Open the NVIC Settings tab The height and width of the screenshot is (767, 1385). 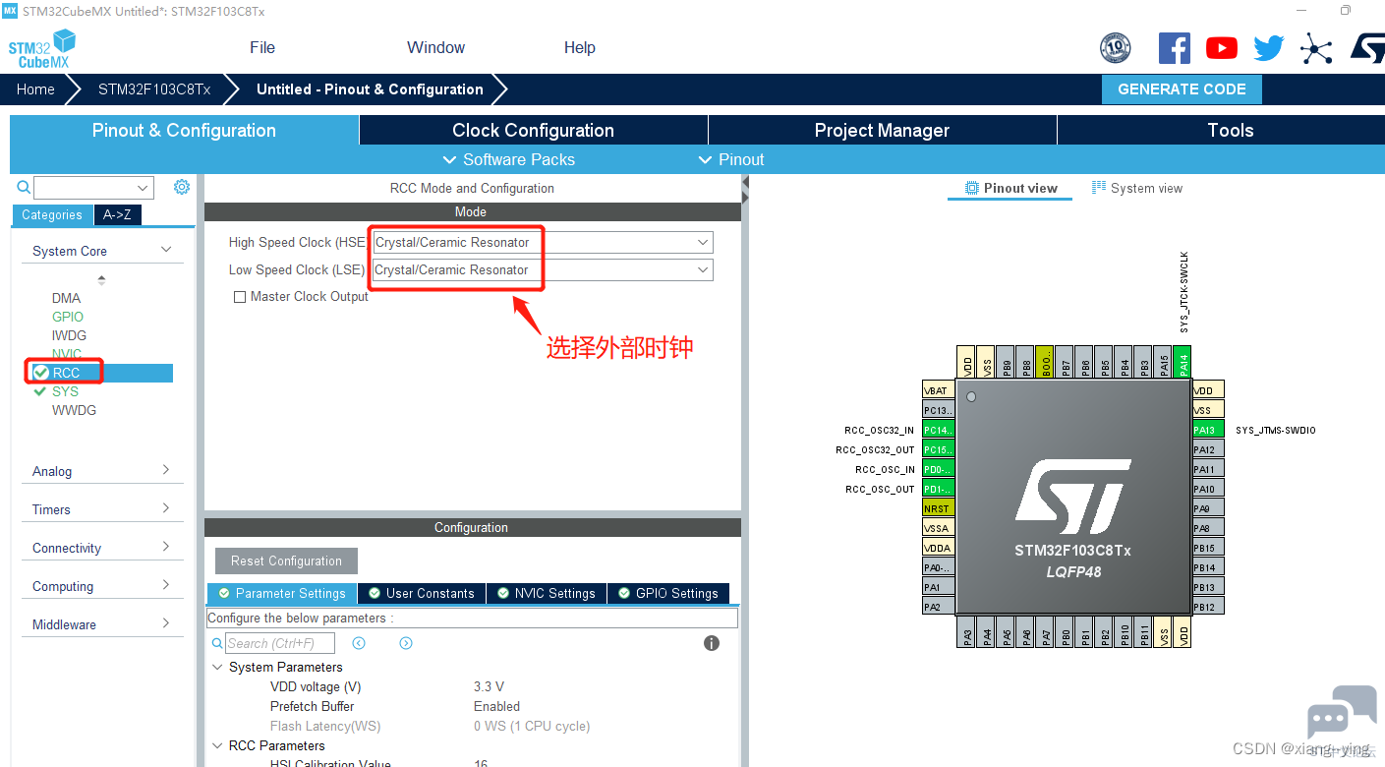(546, 593)
